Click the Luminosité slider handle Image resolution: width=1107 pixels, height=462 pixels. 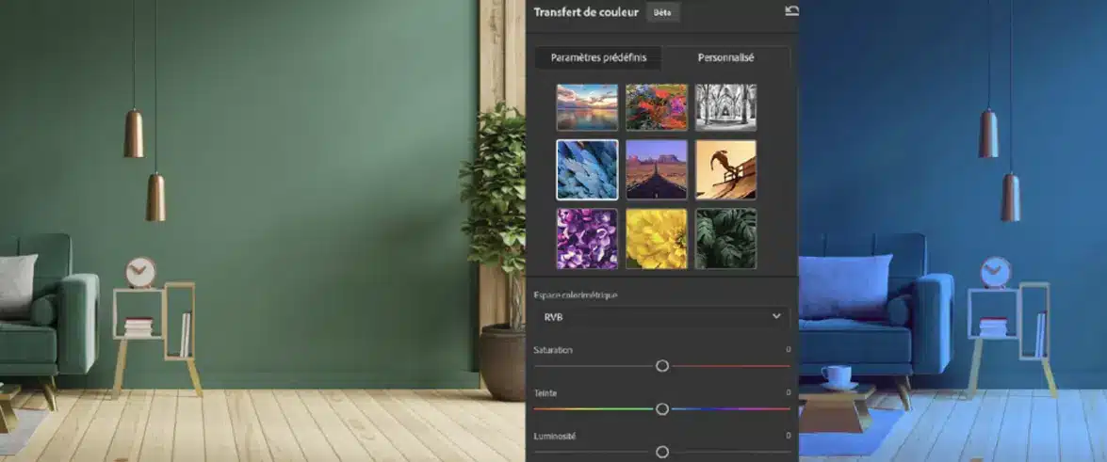point(662,453)
